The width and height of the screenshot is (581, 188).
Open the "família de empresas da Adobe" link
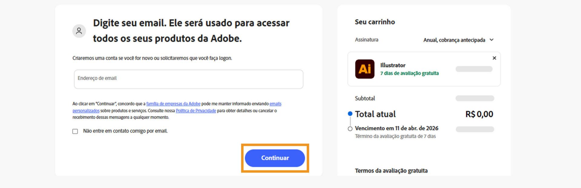tap(173, 104)
